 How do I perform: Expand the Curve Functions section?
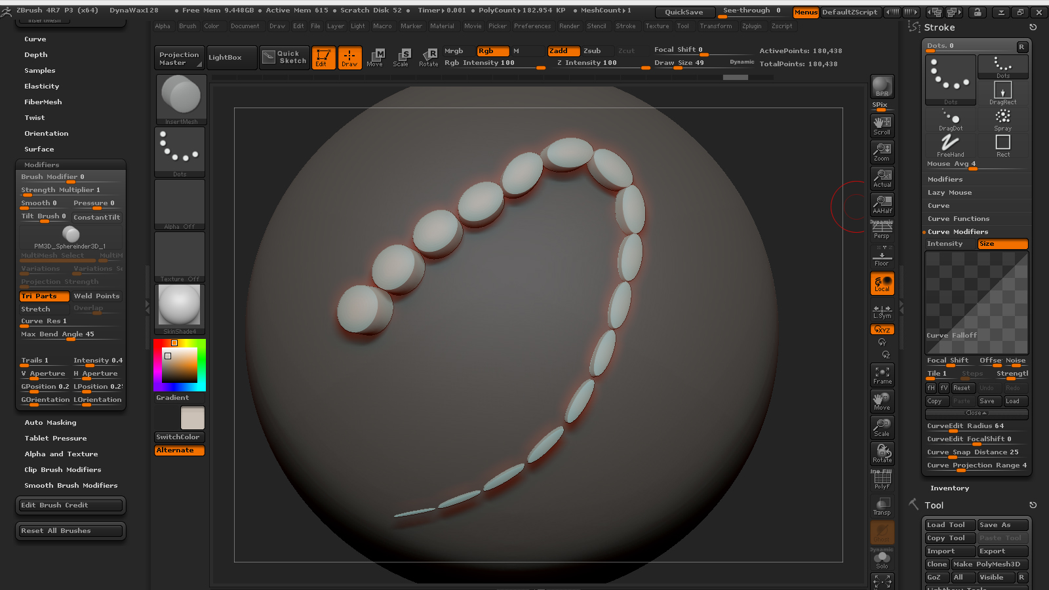point(959,219)
